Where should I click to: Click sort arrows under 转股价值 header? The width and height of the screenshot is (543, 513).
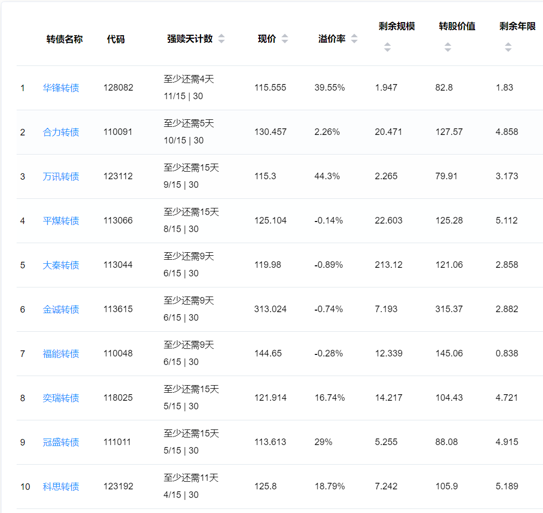click(447, 47)
